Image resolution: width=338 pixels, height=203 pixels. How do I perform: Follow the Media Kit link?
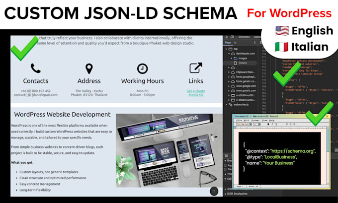[196, 95]
